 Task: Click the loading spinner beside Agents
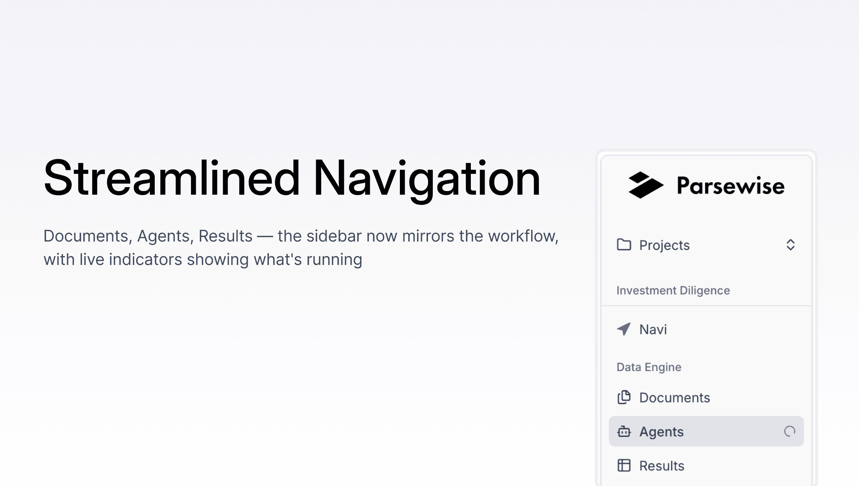789,431
